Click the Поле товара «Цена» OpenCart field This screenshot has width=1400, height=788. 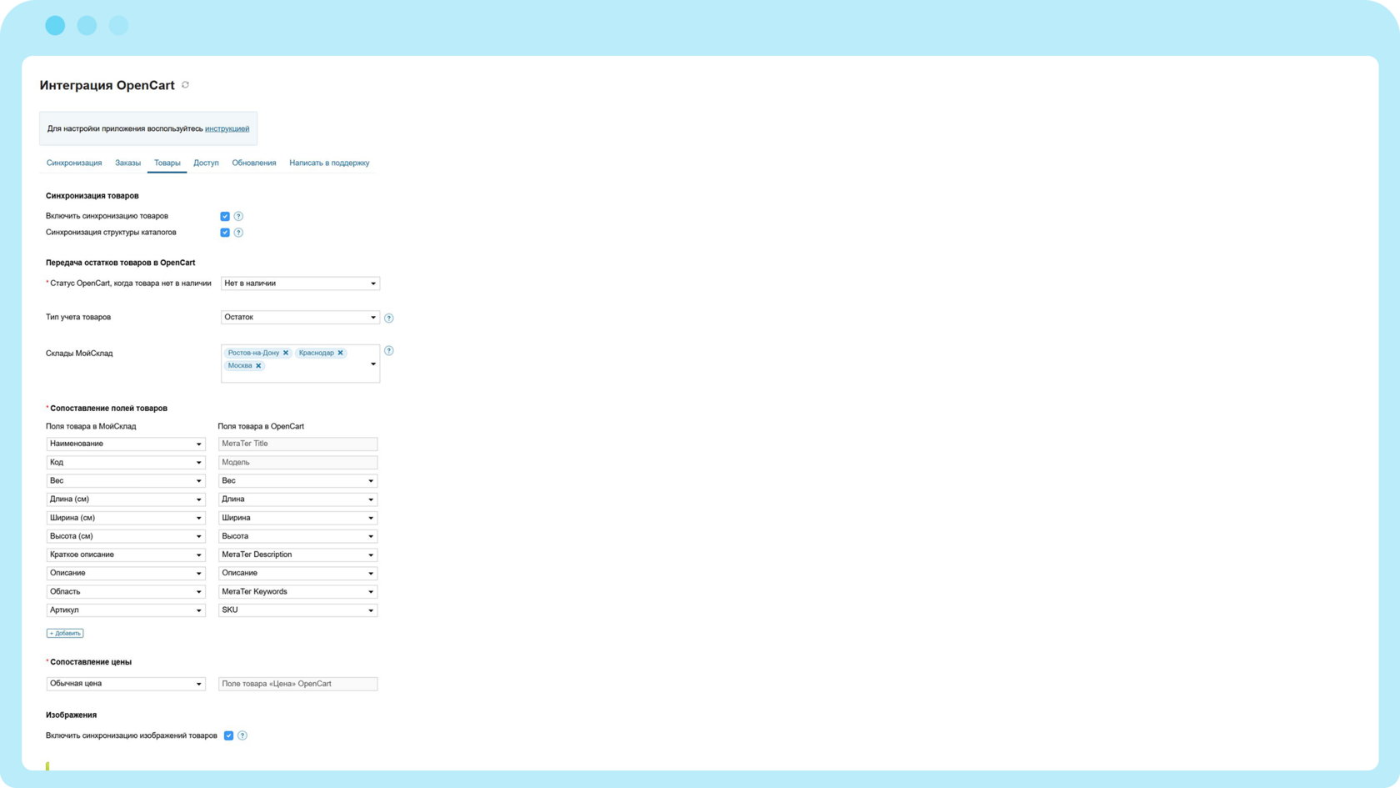(x=297, y=684)
